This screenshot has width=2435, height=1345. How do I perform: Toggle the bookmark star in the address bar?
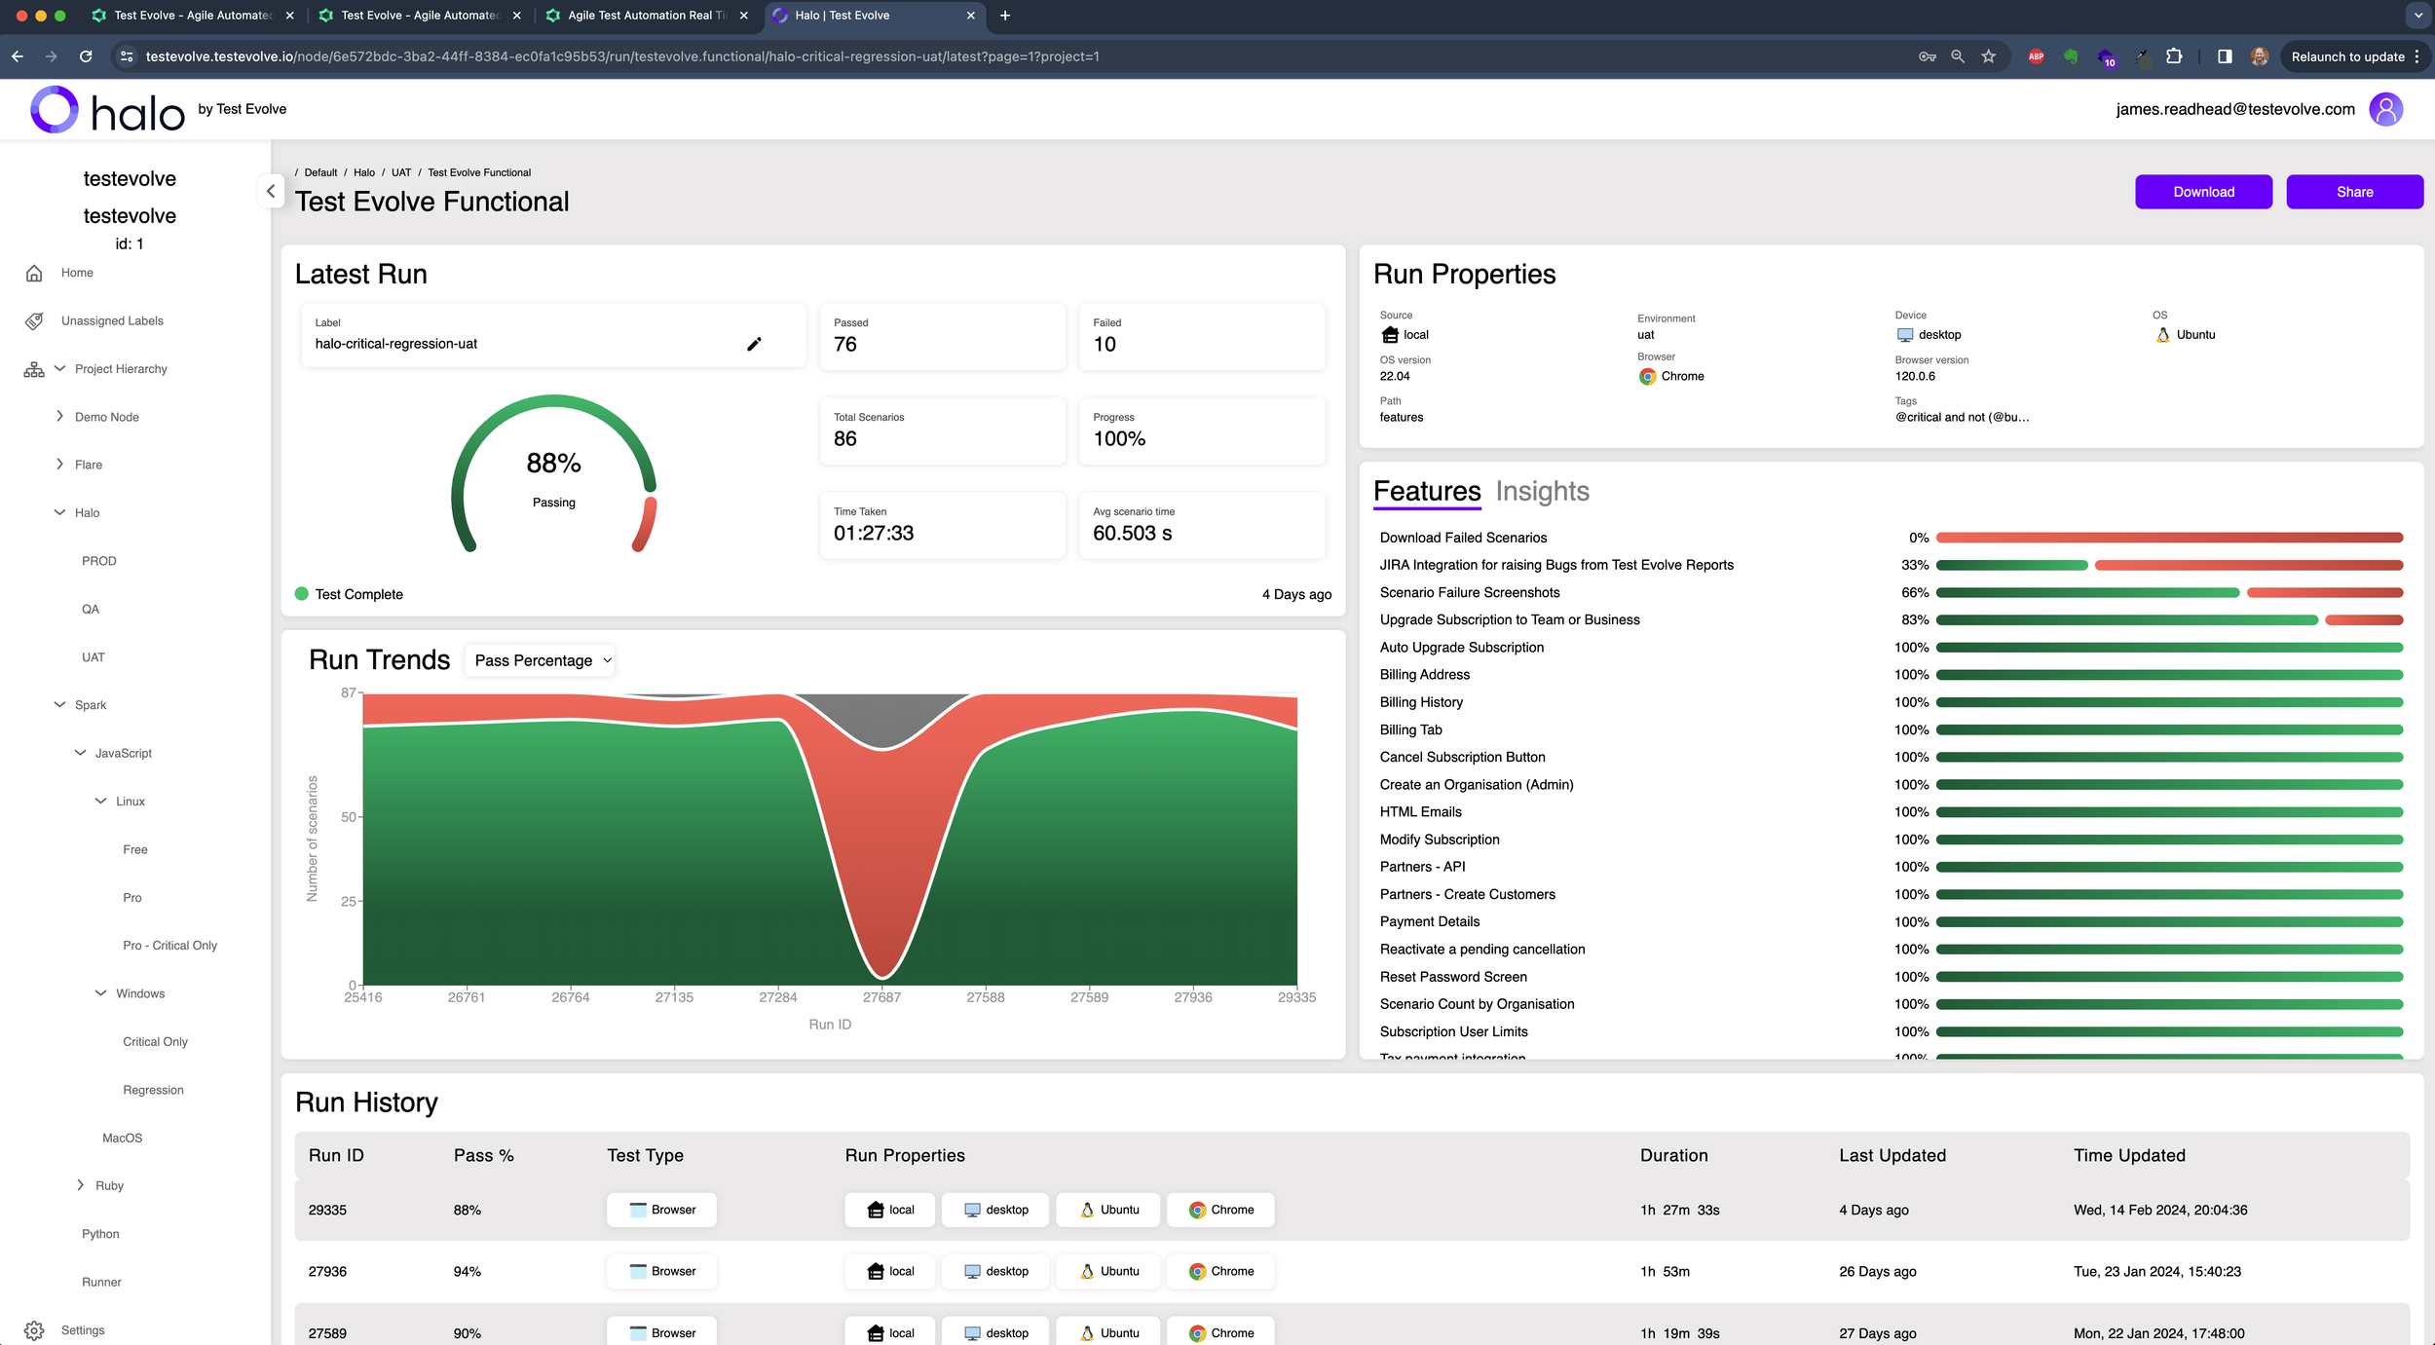pyautogui.click(x=1988, y=56)
